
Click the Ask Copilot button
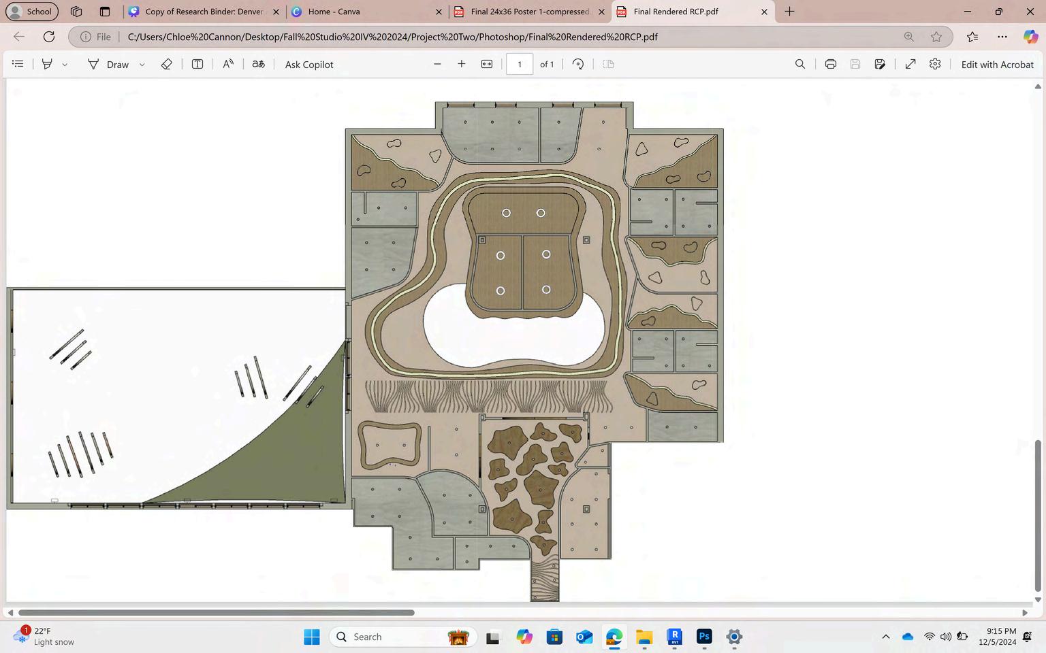[309, 65]
